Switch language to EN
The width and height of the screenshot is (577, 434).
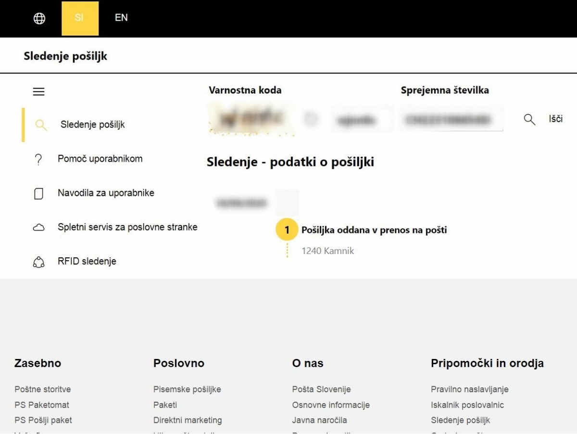121,18
